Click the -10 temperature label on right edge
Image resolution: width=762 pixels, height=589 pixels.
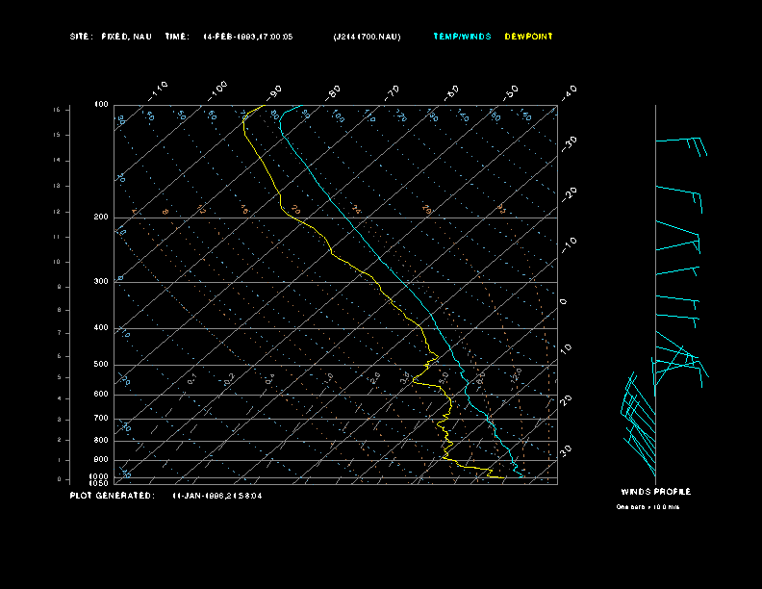569,245
